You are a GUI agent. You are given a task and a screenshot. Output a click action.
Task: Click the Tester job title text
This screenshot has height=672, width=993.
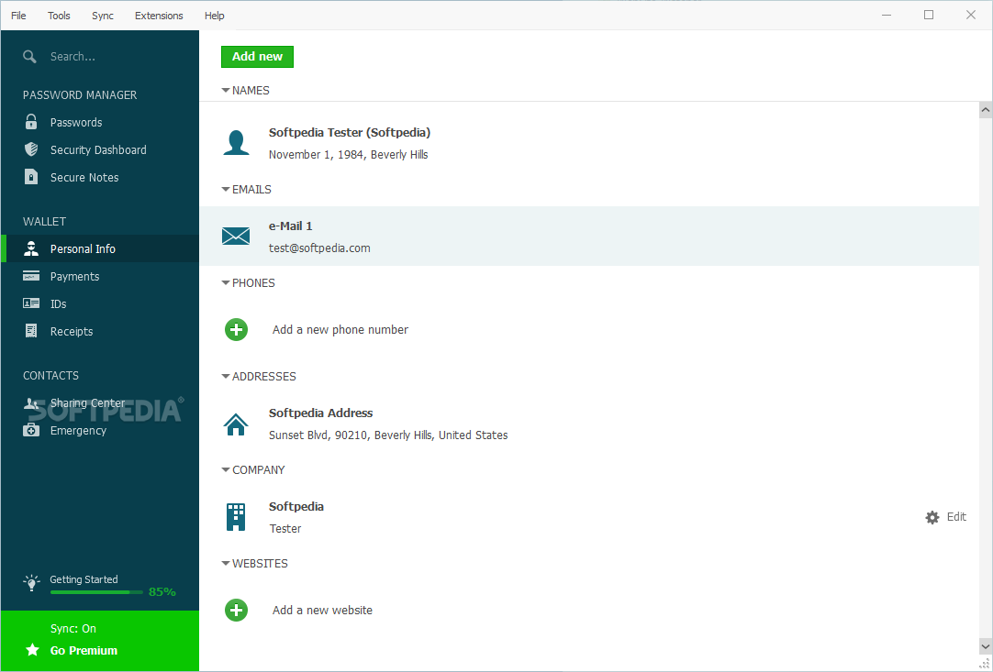285,528
